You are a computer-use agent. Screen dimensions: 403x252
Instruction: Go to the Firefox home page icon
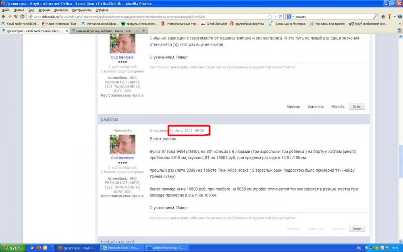383,17
